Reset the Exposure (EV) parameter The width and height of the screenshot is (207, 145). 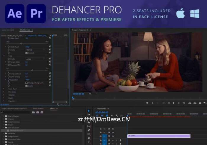pyautogui.click(x=50, y=65)
